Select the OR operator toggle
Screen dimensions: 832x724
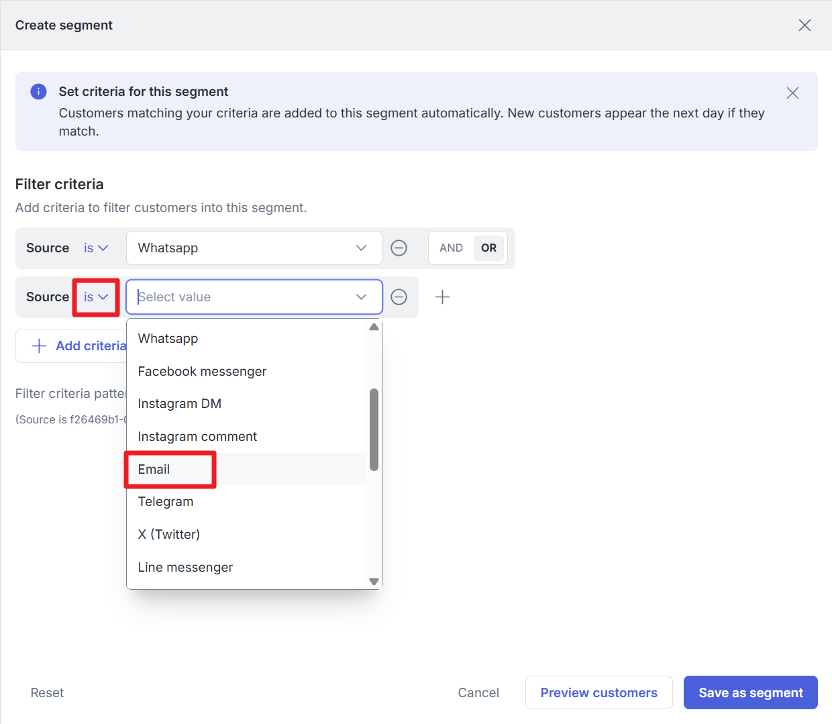click(488, 248)
